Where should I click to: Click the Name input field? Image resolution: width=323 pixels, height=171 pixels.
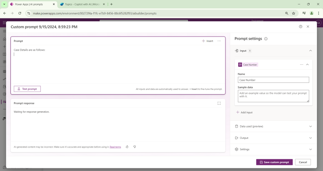click(x=273, y=80)
